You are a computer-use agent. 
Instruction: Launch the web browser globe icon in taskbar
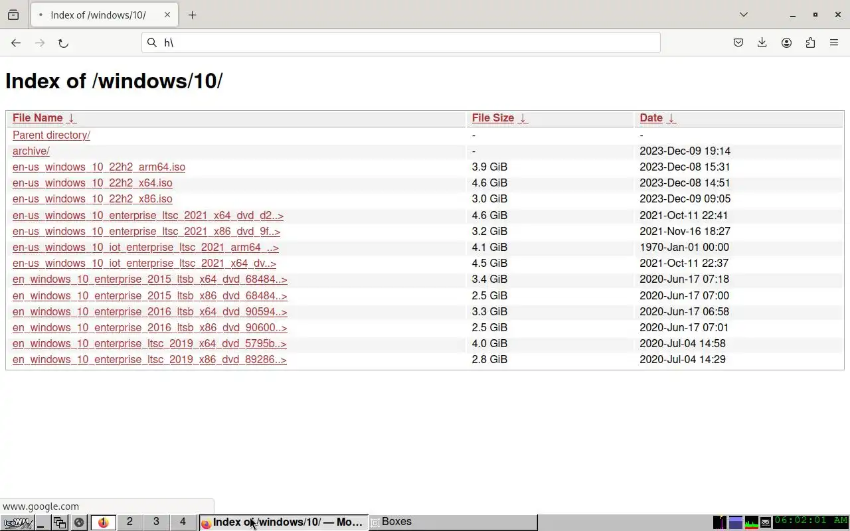(79, 522)
